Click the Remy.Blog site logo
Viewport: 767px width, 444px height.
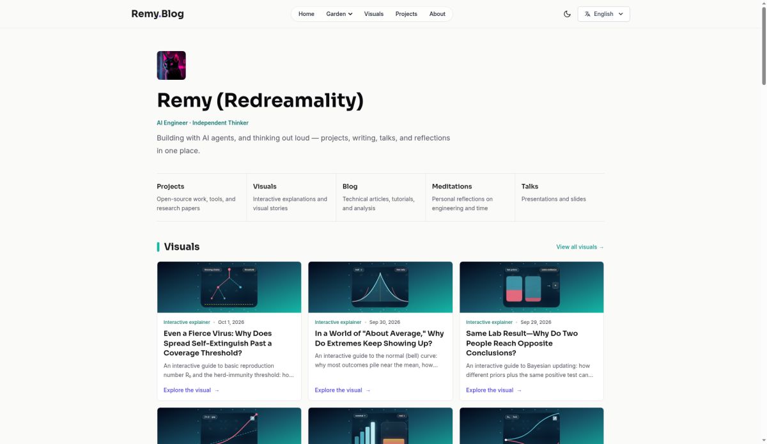pos(157,13)
